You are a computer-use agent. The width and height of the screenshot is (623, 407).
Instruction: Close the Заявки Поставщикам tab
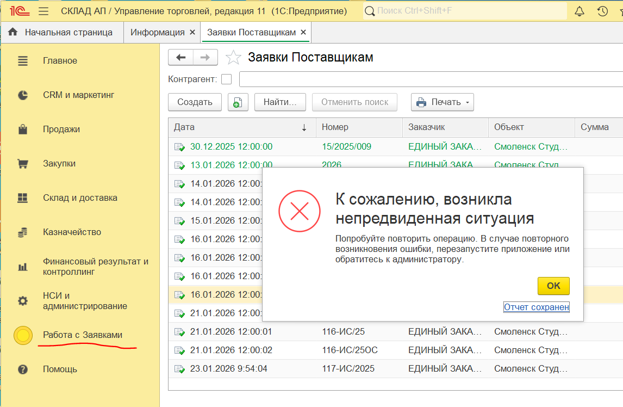pyautogui.click(x=303, y=33)
